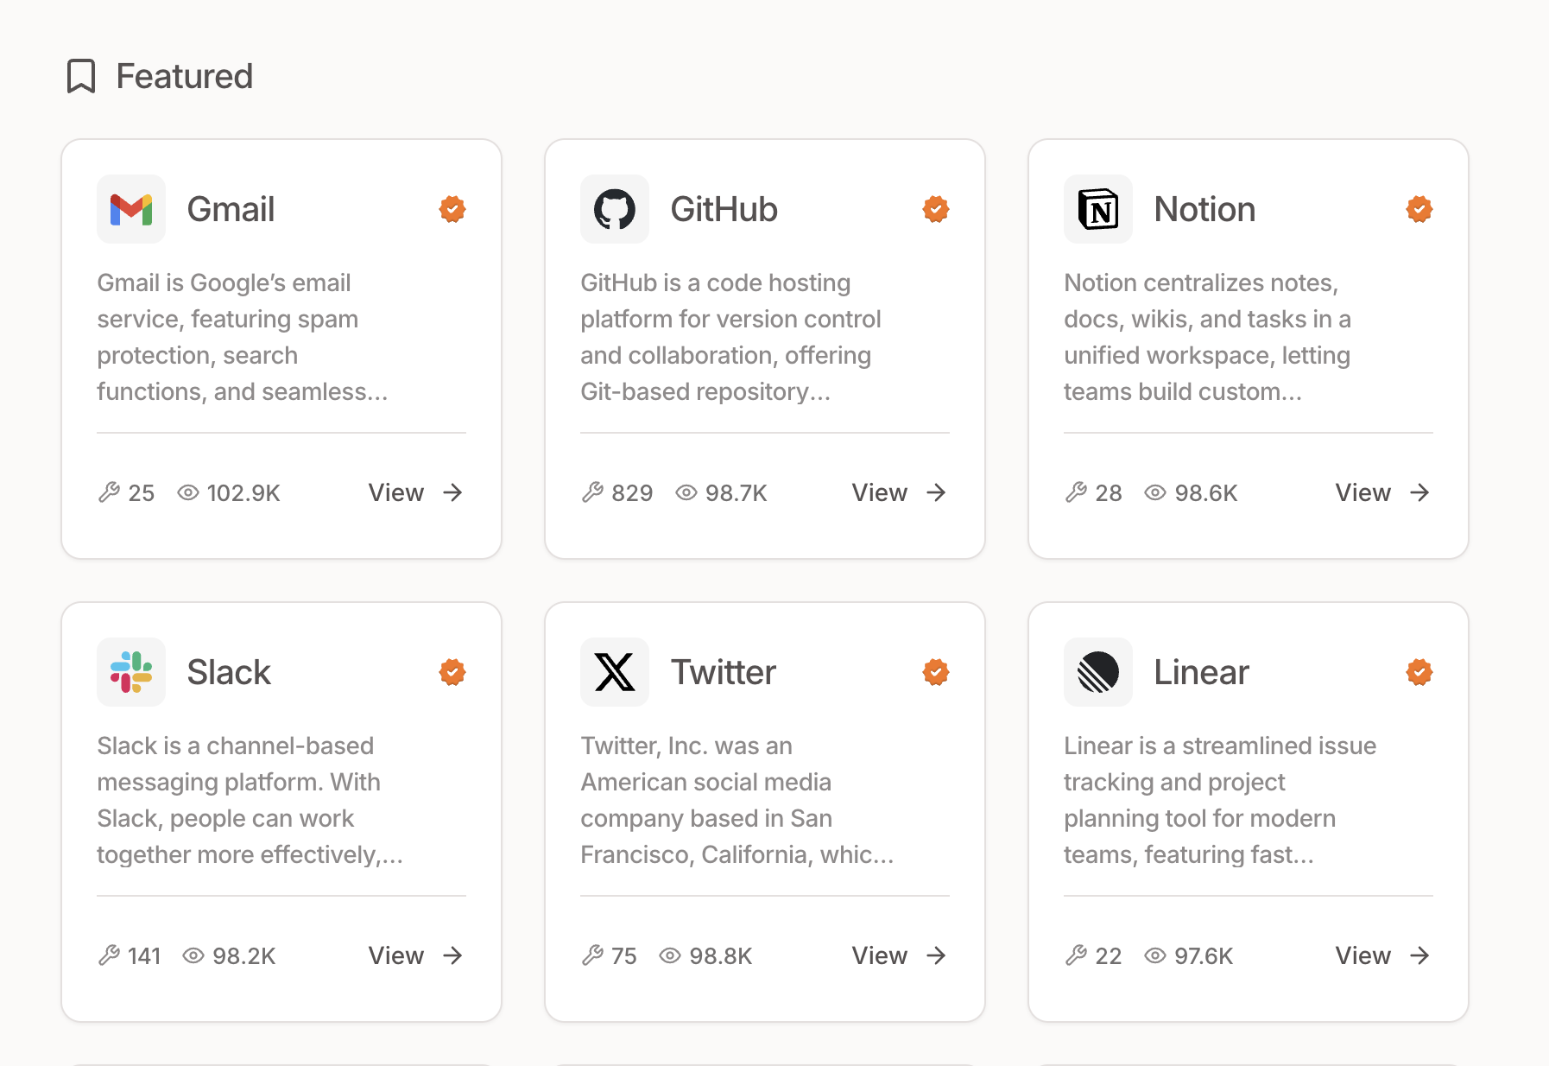The image size is (1549, 1066).
Task: Click the Linear logo icon
Action: point(1098,672)
